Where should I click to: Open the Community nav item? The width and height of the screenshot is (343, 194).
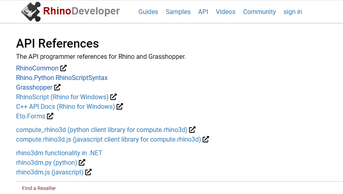[x=260, y=12]
